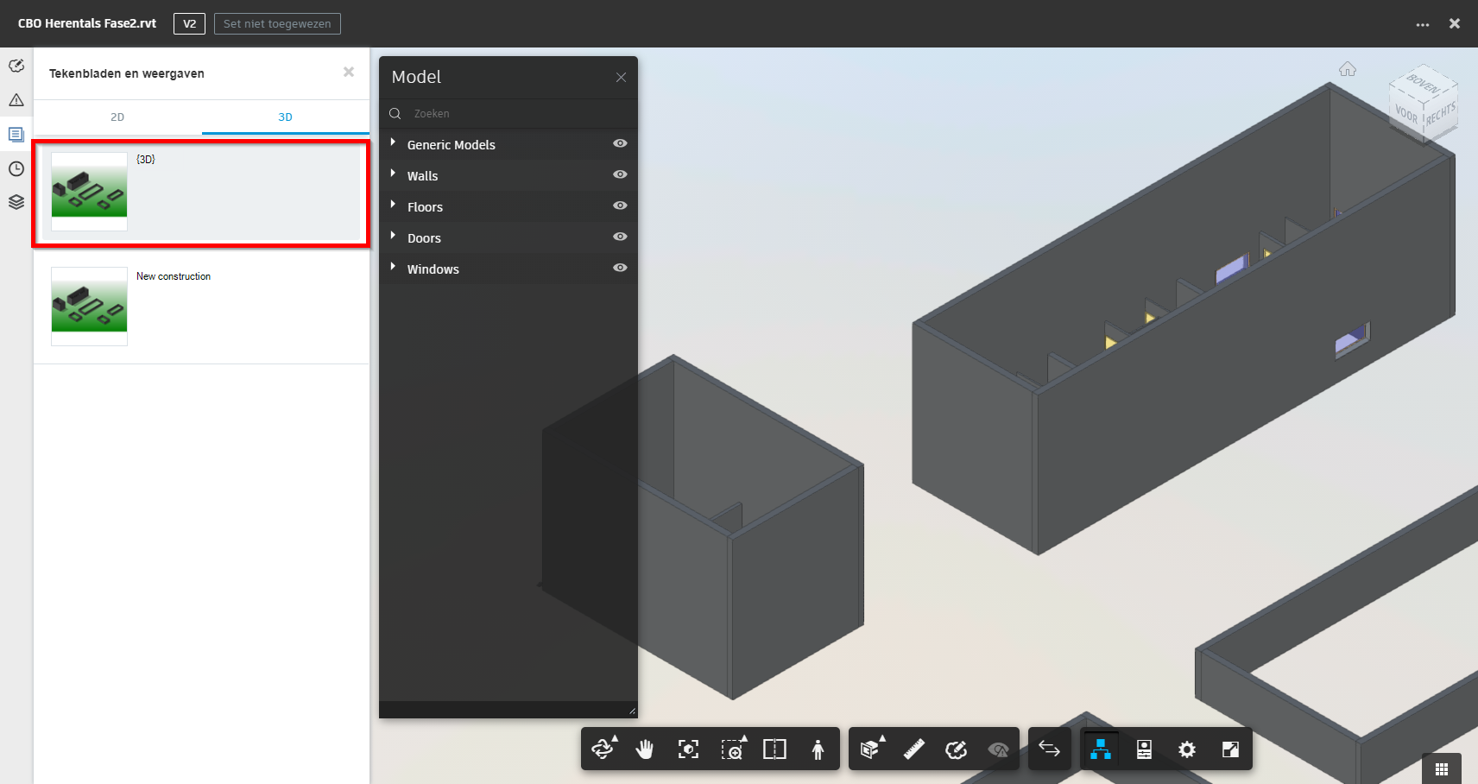Hide the Doors category

click(x=620, y=237)
